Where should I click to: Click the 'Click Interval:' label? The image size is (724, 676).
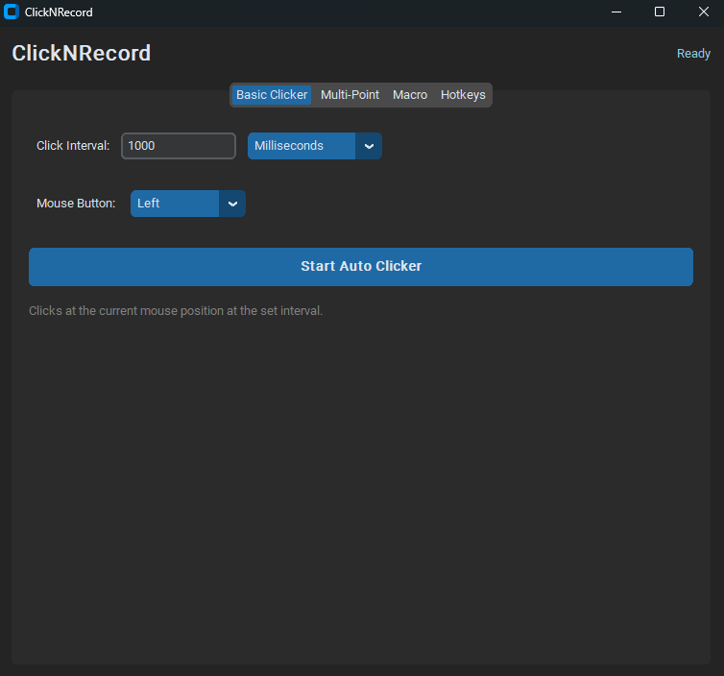(x=73, y=146)
